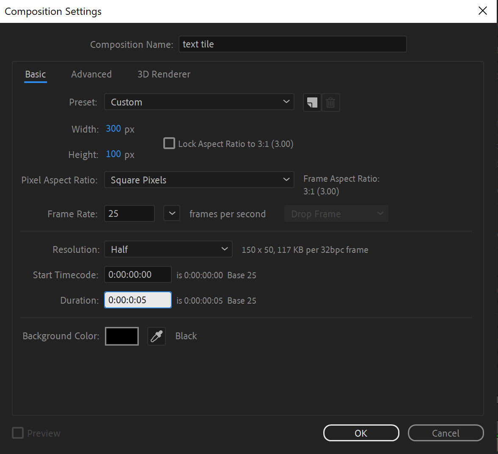Switch to the Advanced tab
This screenshot has height=454, width=498.
91,75
